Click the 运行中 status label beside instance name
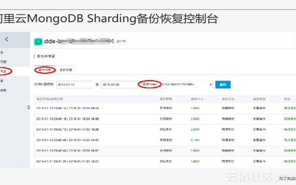The image size is (296, 185). (121, 41)
